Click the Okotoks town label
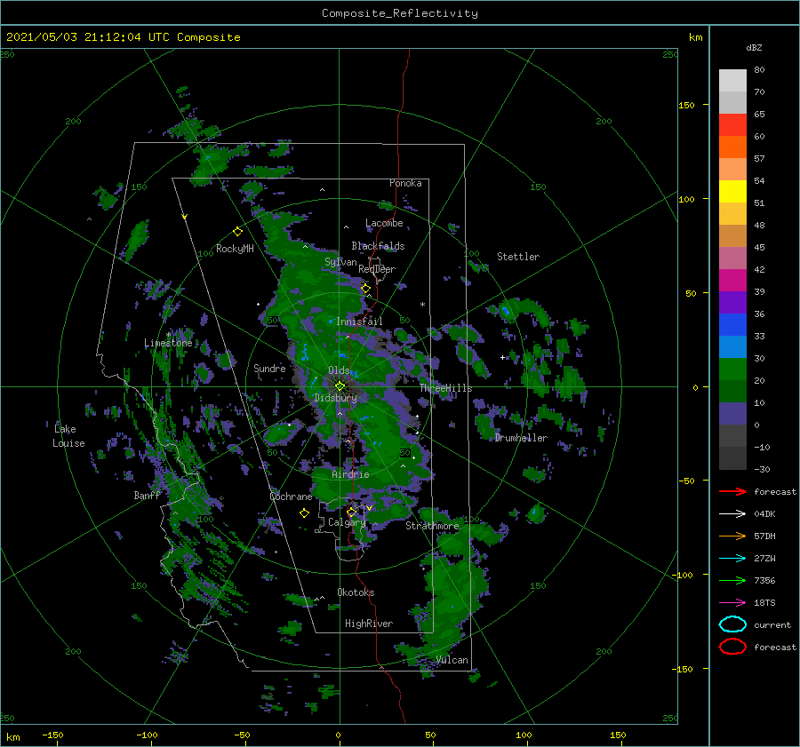 (x=356, y=592)
